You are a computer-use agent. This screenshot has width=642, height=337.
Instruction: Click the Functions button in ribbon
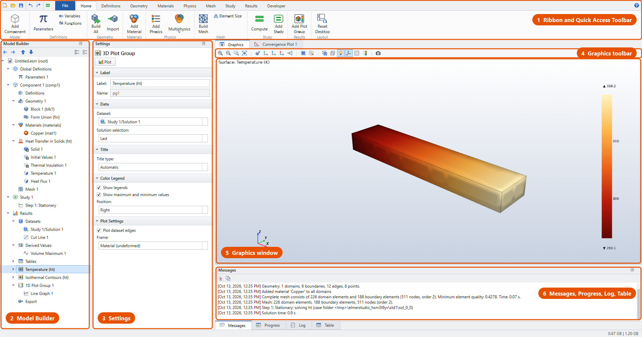[x=70, y=23]
